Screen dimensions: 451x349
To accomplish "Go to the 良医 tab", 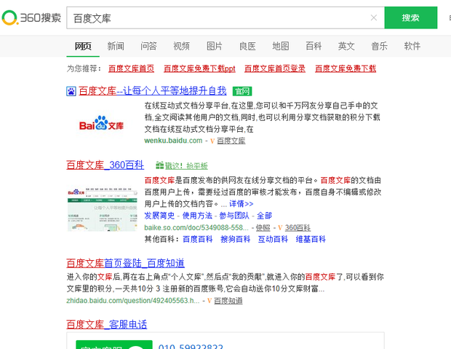I will [x=247, y=46].
